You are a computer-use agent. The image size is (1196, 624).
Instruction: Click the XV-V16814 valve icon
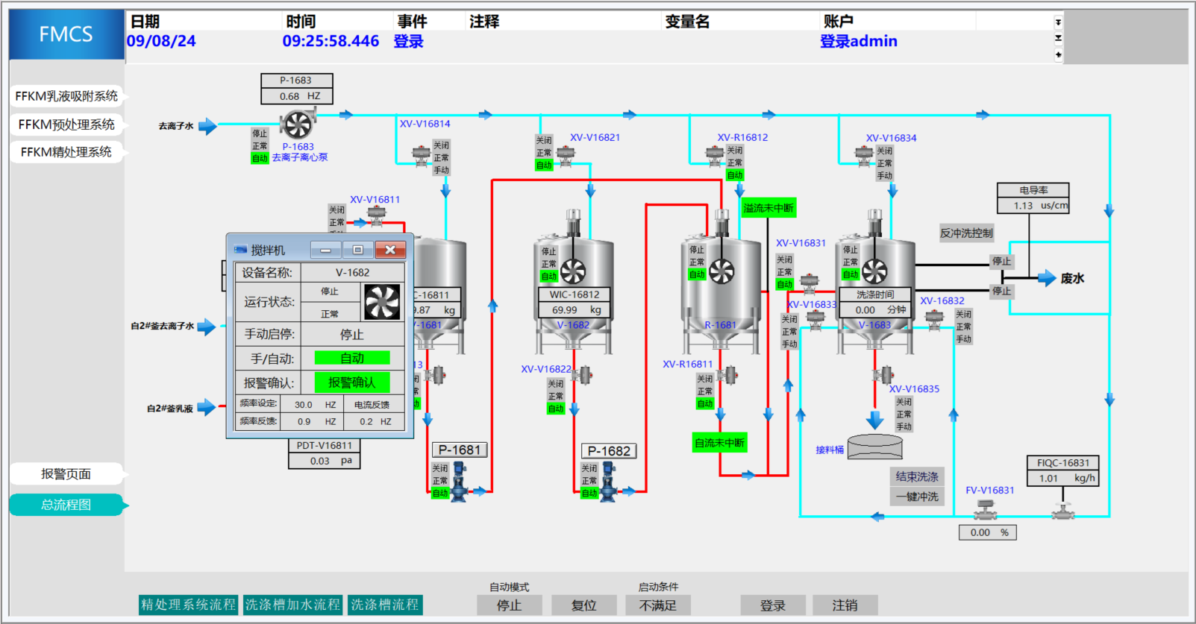click(x=422, y=154)
